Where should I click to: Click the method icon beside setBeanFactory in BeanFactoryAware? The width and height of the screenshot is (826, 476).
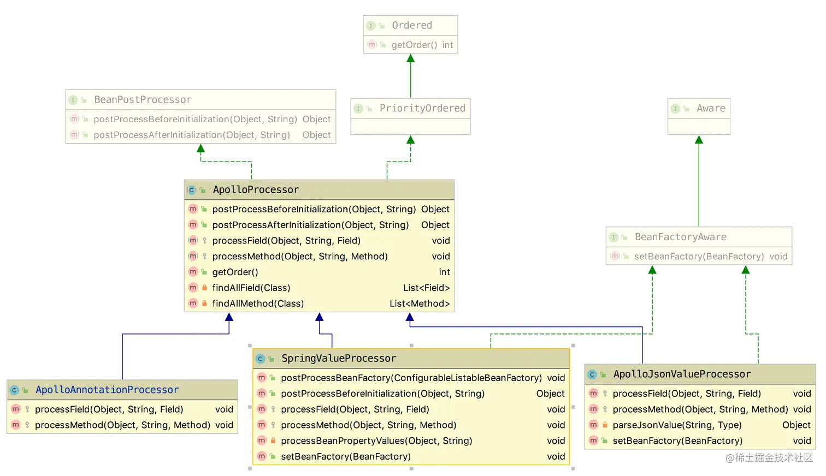615,257
